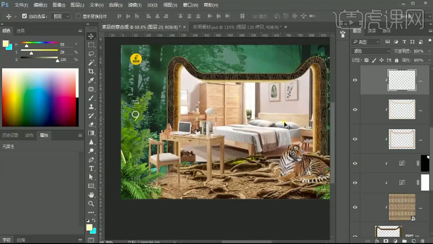Hide the topmost layer via eye icon
This screenshot has height=244, width=433.
pos(355,80)
